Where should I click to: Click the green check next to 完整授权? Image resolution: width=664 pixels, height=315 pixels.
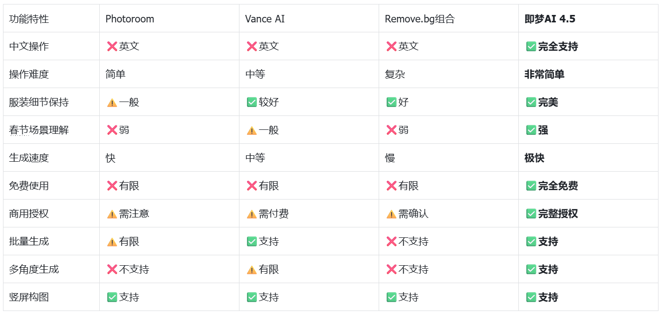[531, 214]
